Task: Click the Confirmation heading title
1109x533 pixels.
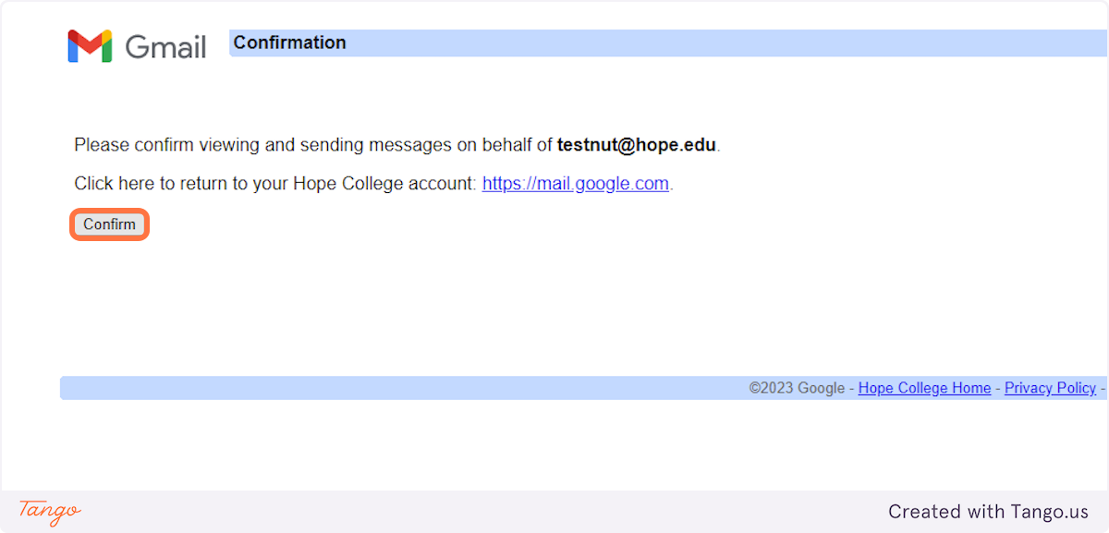Action: (289, 42)
